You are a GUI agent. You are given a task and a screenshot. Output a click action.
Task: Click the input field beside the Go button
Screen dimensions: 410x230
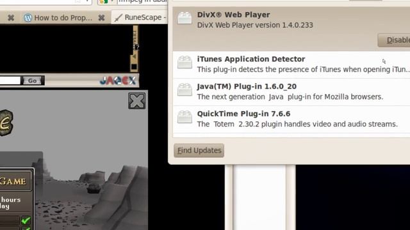[x=10, y=80]
